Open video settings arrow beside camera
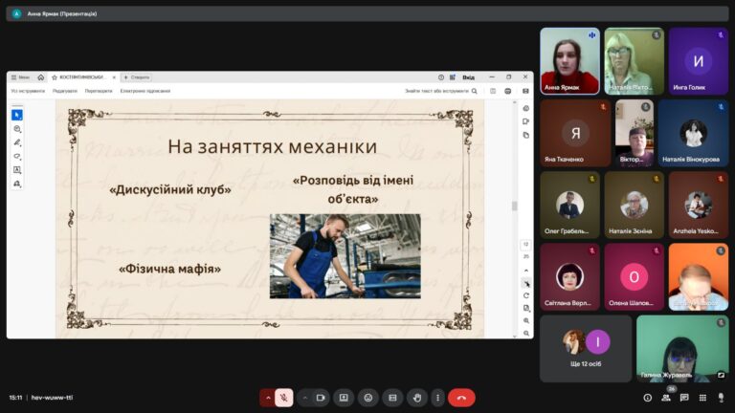The width and height of the screenshot is (735, 413). (304, 398)
